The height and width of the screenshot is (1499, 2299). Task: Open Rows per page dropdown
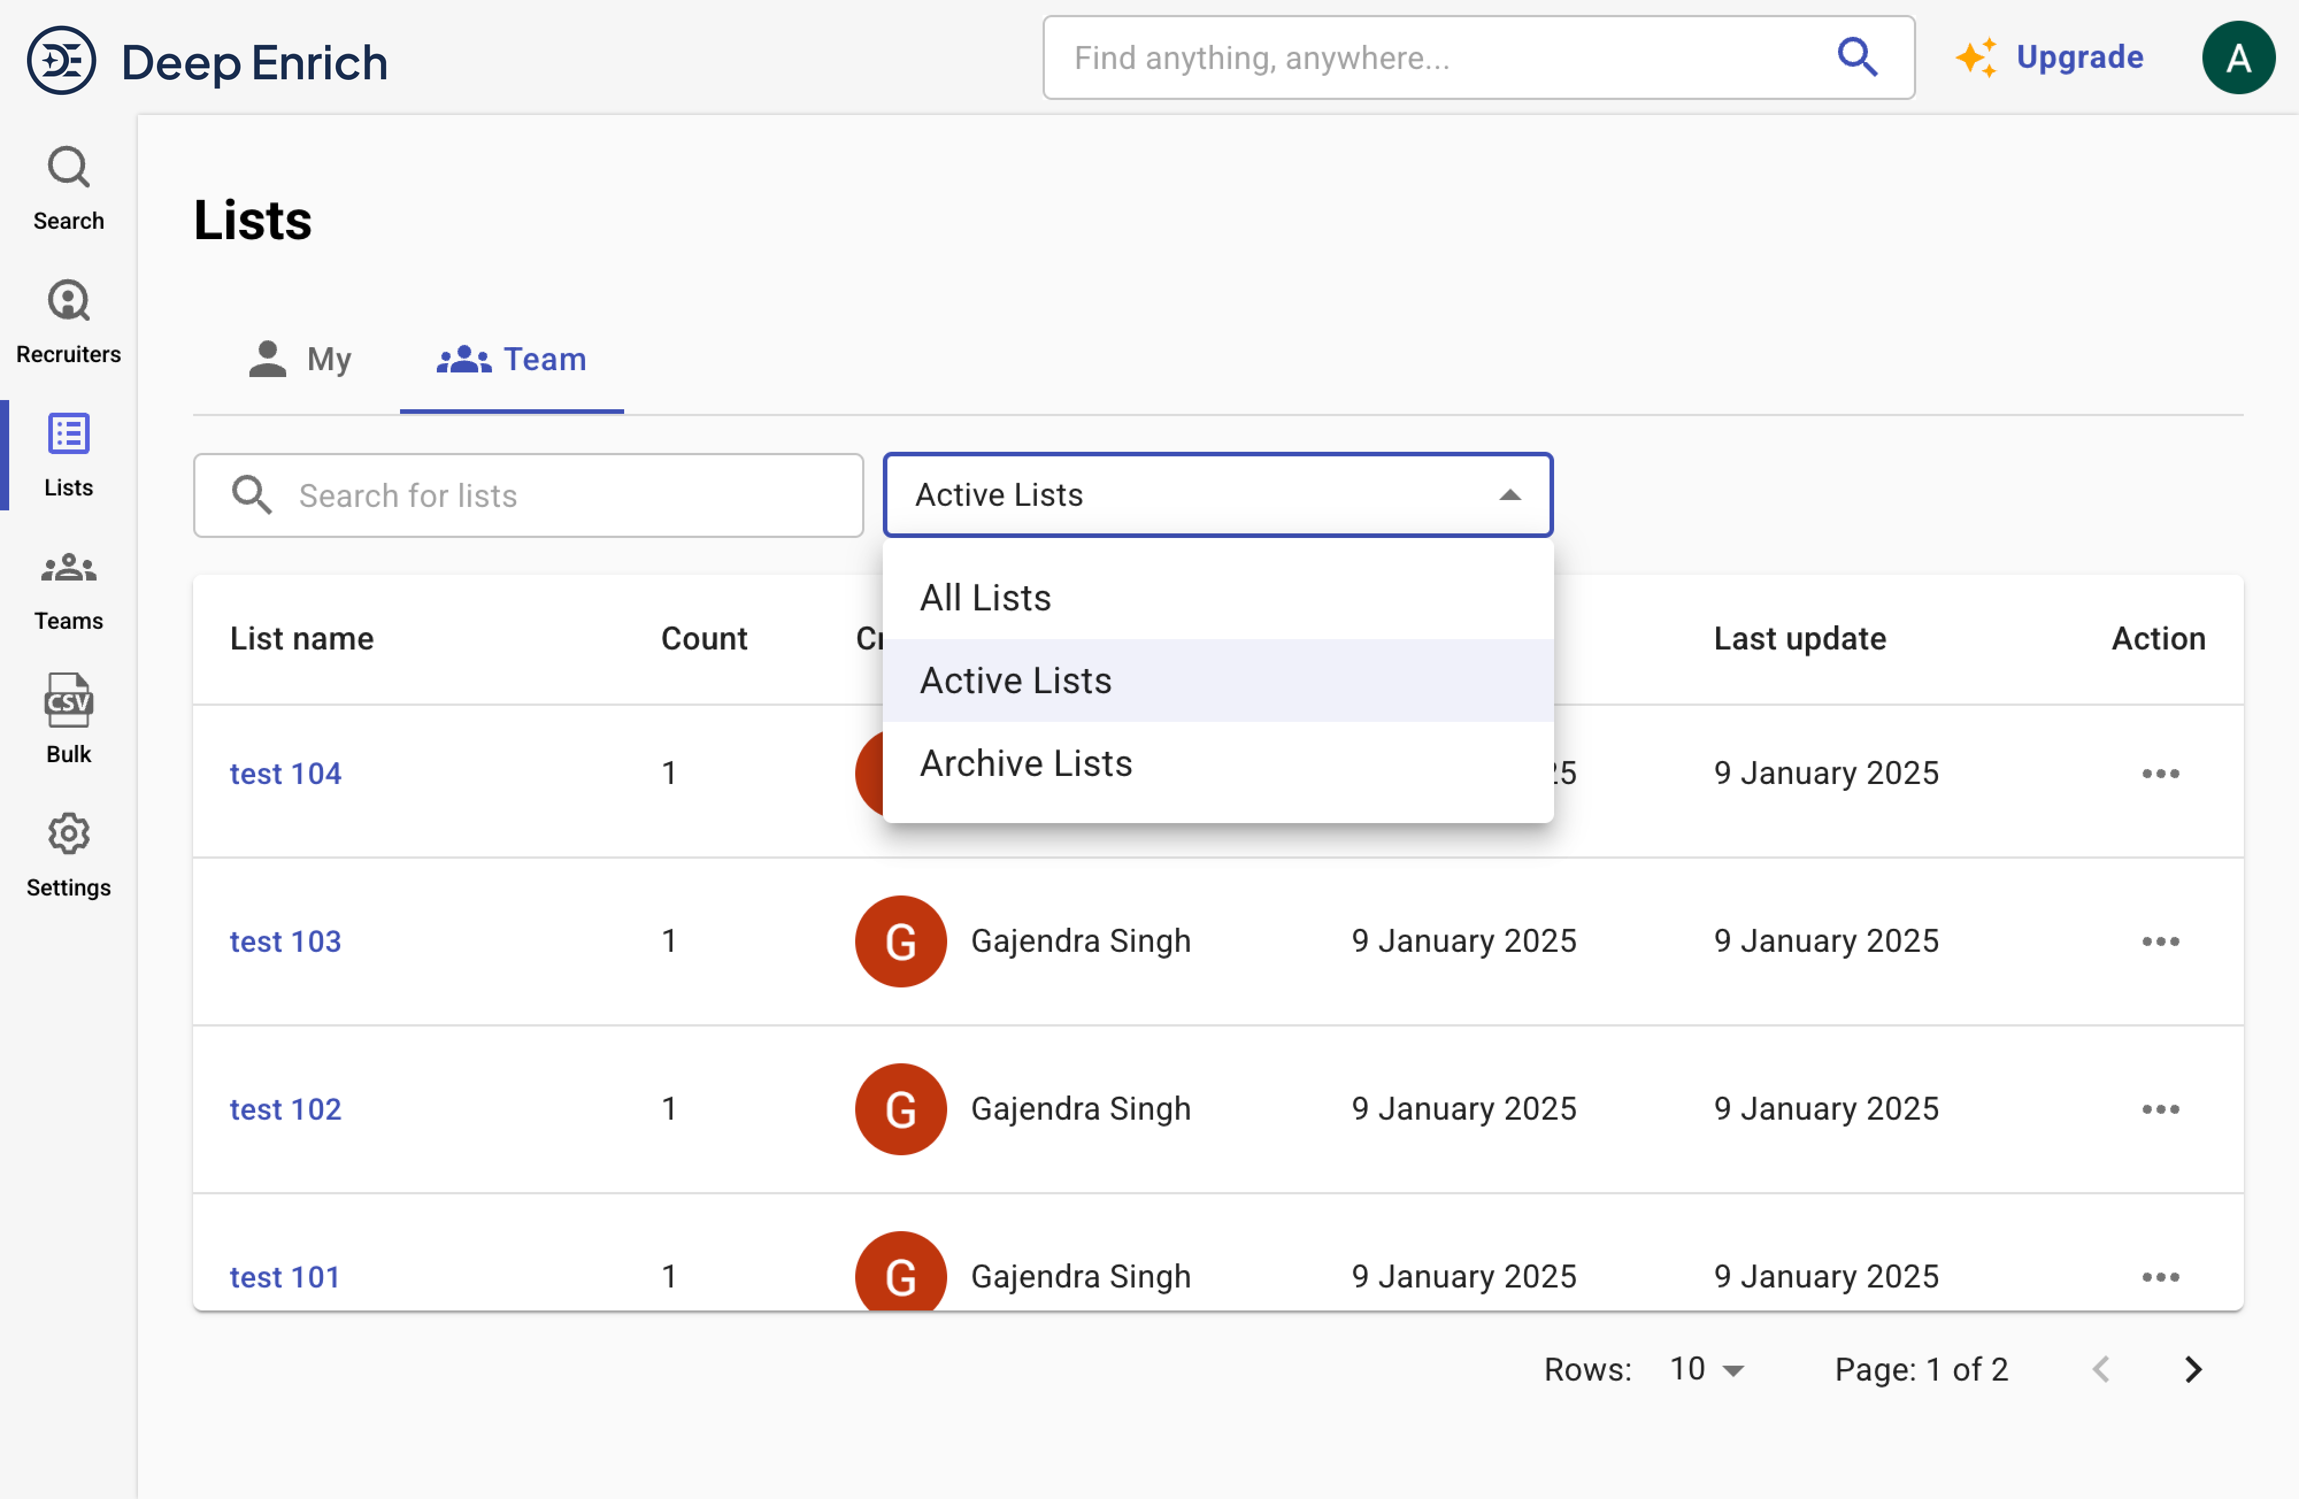tap(1708, 1369)
